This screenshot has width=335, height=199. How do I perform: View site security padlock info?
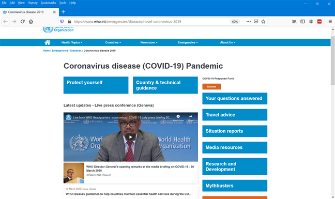(x=69, y=22)
